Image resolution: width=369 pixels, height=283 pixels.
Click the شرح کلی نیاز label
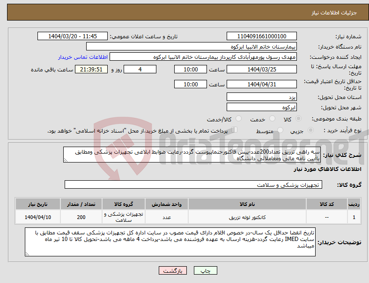tap(342, 155)
